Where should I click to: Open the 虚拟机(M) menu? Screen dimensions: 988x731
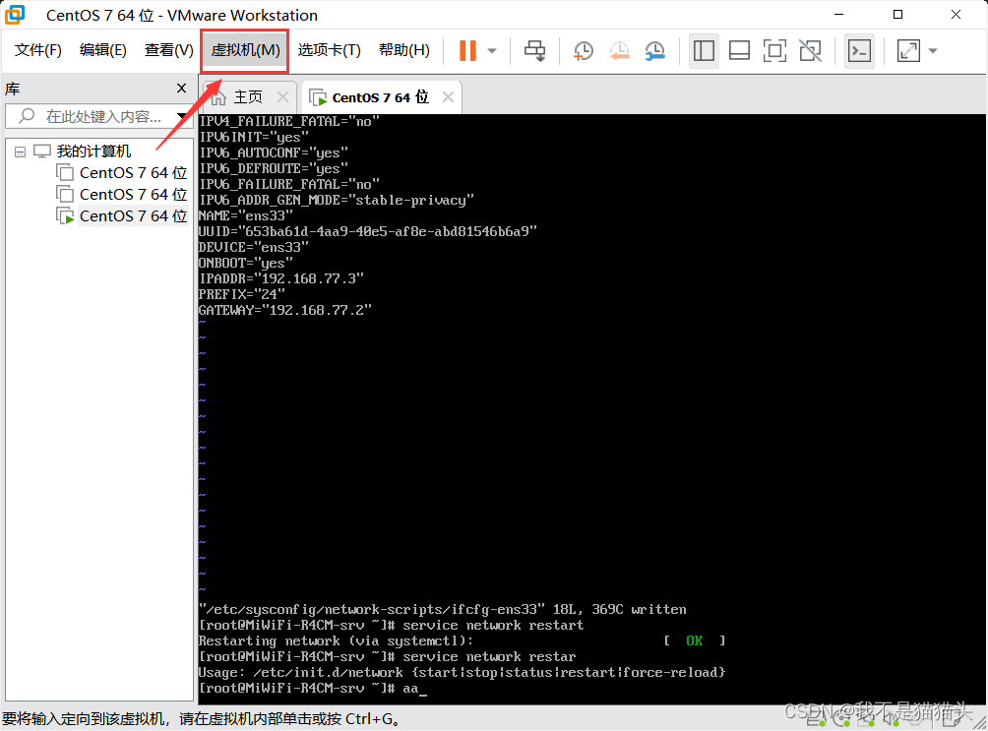point(245,50)
